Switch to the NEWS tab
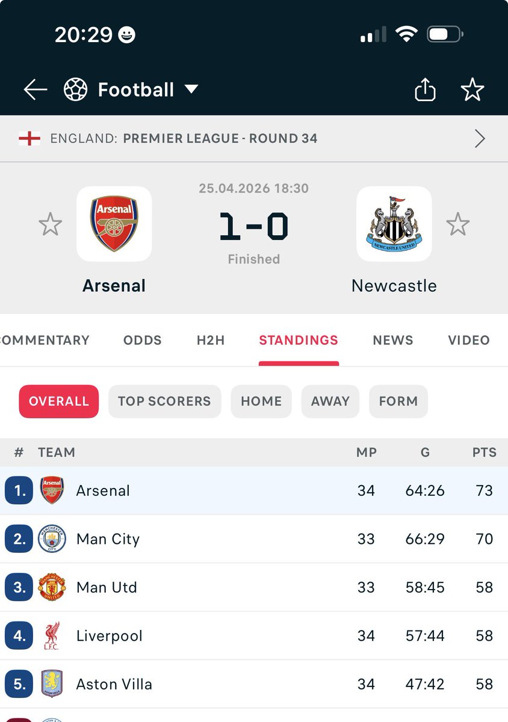The width and height of the screenshot is (508, 722). pyautogui.click(x=393, y=341)
